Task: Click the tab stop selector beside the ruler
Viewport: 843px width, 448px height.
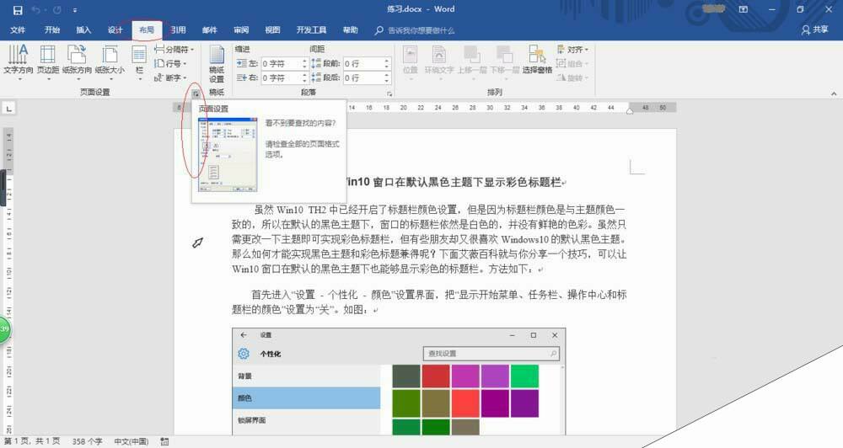Action: click(8, 109)
